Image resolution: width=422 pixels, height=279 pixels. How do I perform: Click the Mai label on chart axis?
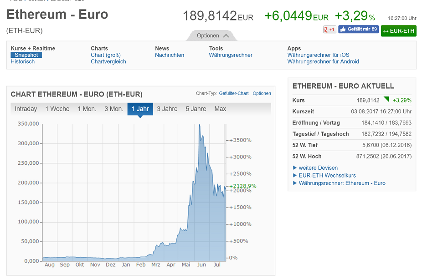[185, 265]
